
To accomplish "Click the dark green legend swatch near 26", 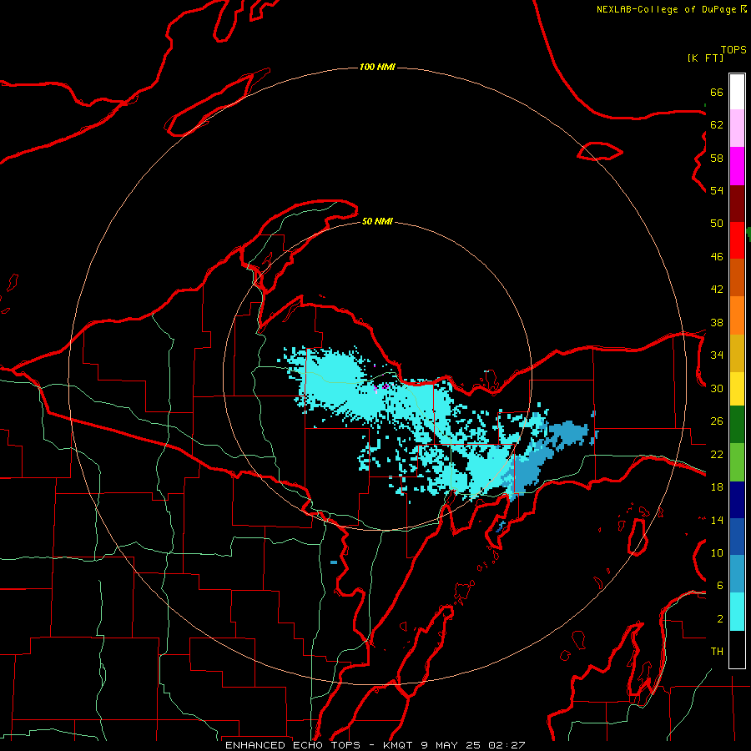I will tap(737, 425).
